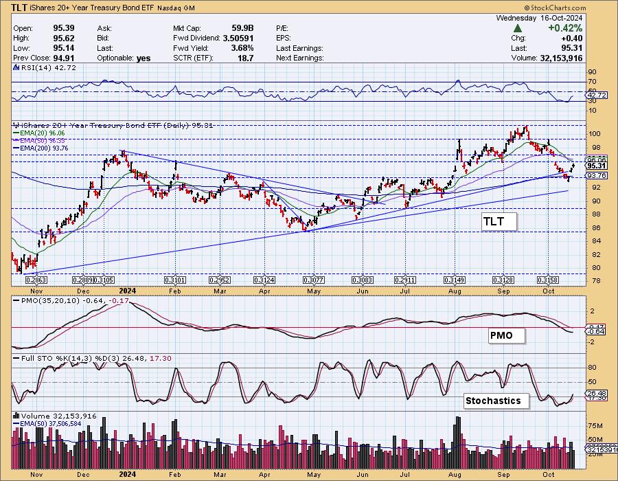Click the dividend marker 0.2863

36,280
